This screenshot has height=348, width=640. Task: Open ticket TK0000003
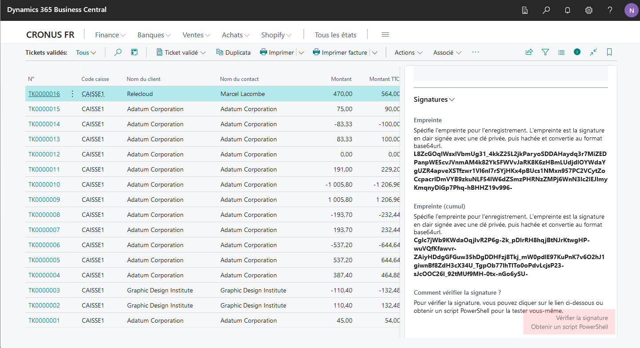pyautogui.click(x=44, y=290)
